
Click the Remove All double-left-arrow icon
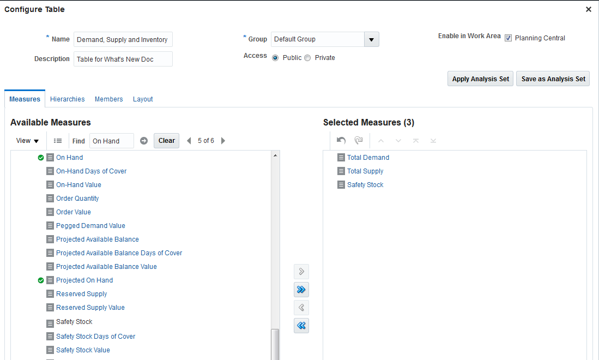click(x=301, y=326)
